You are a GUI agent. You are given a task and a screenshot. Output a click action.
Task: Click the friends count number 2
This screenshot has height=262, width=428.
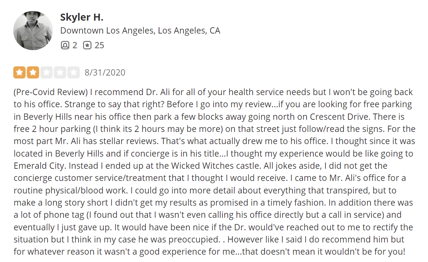75,45
